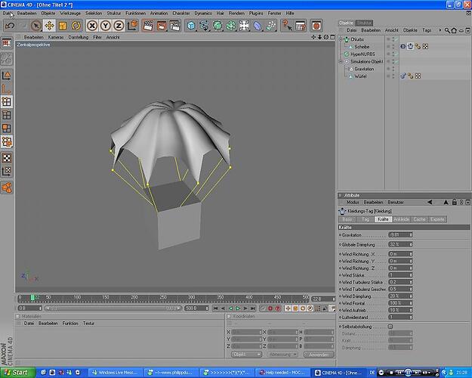Select the Gravitation object
Viewport: 472px width, 378px height.
(x=364, y=69)
